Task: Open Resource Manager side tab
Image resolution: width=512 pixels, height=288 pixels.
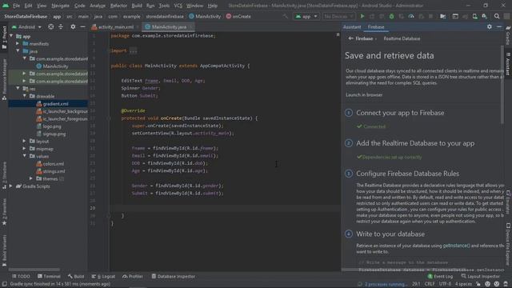Action: click(x=4, y=79)
